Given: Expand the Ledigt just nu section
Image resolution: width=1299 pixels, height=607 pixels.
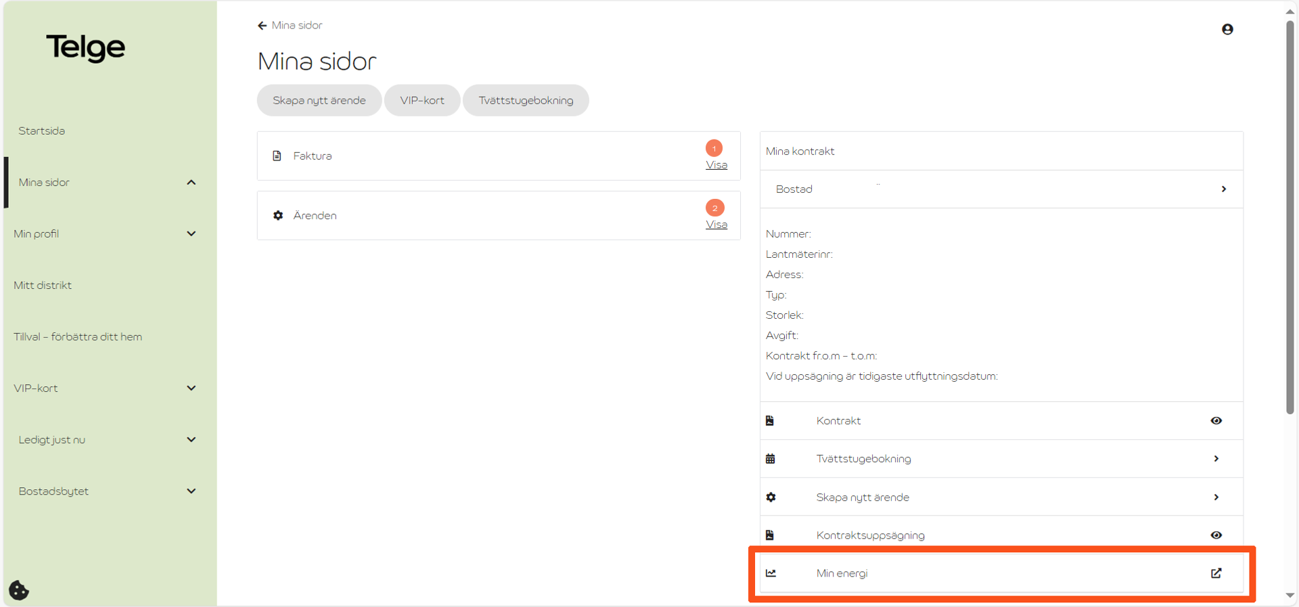Looking at the screenshot, I should (191, 439).
